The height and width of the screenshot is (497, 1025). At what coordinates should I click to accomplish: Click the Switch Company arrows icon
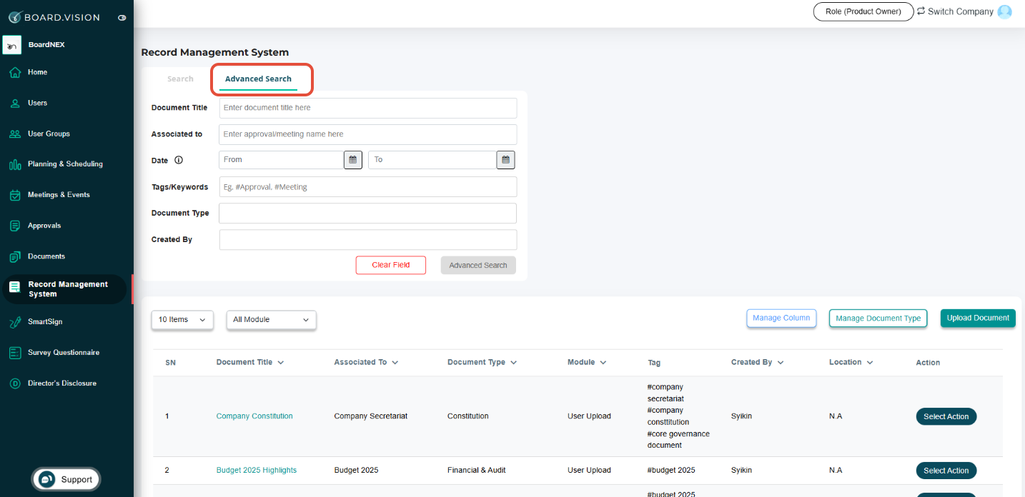921,11
